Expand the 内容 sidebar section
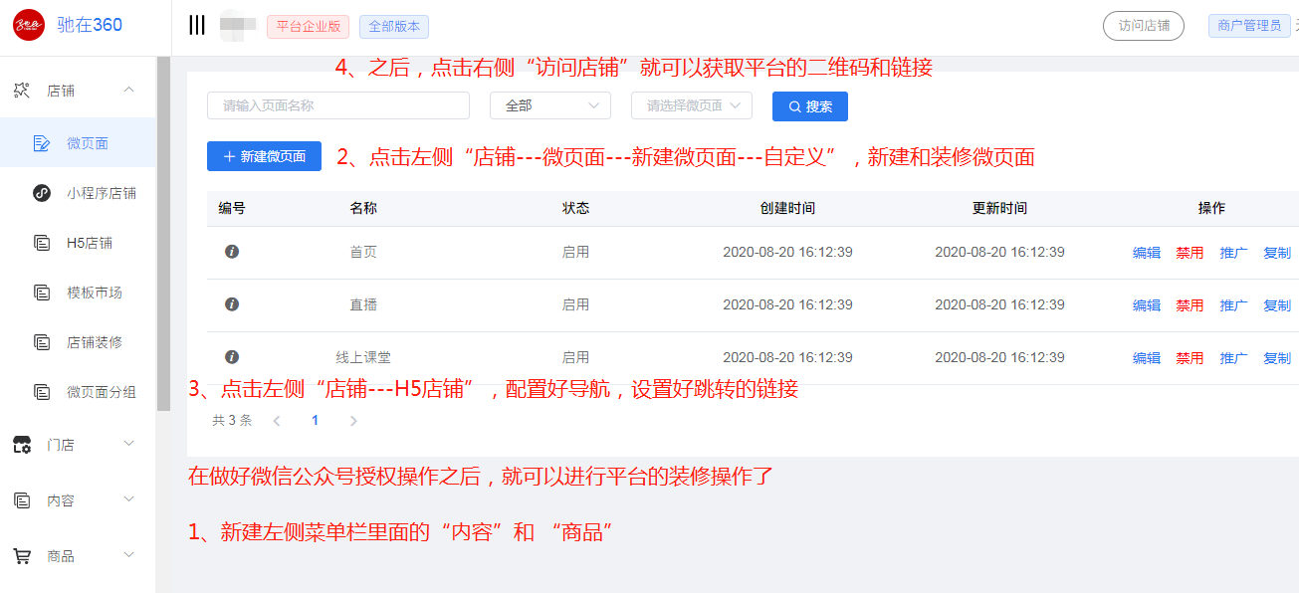 click(x=128, y=499)
